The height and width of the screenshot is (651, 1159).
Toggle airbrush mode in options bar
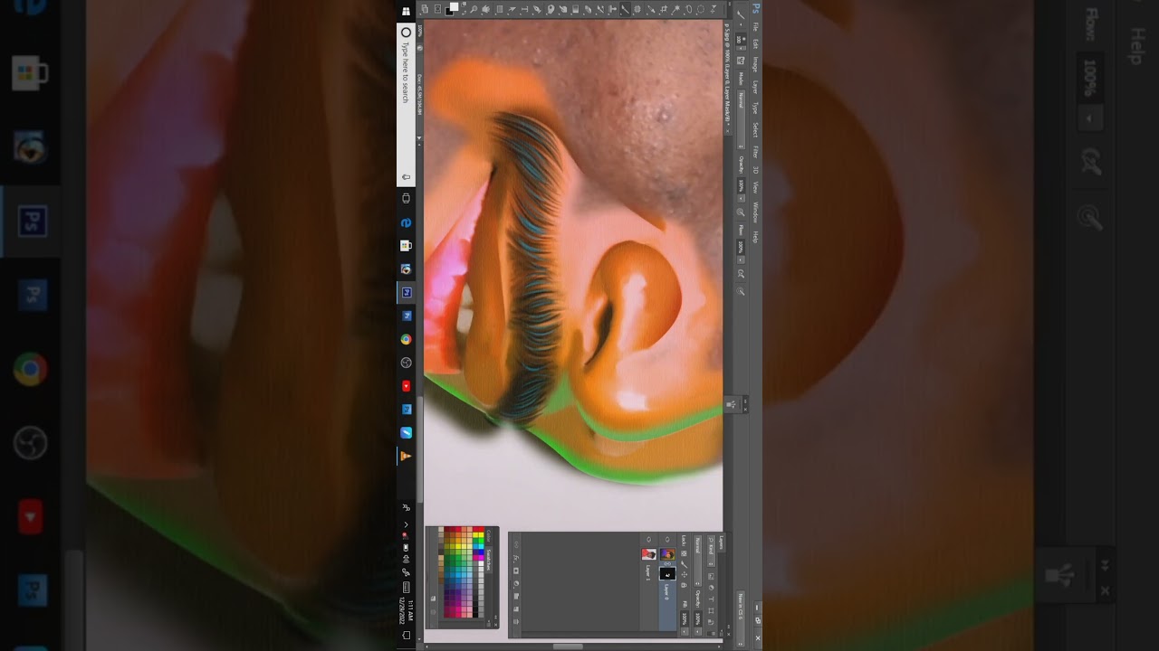click(741, 274)
